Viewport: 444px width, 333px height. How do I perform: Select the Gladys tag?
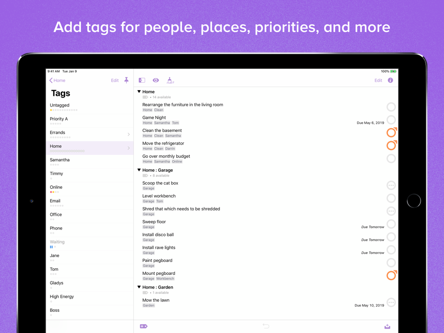(90, 285)
